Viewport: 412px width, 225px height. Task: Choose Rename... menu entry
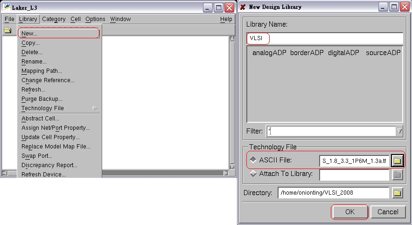coord(59,62)
